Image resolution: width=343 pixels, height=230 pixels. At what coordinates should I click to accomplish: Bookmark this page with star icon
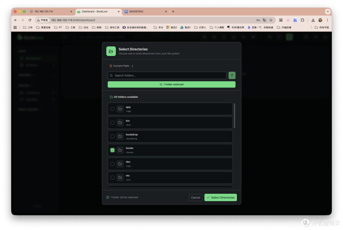tap(271, 20)
